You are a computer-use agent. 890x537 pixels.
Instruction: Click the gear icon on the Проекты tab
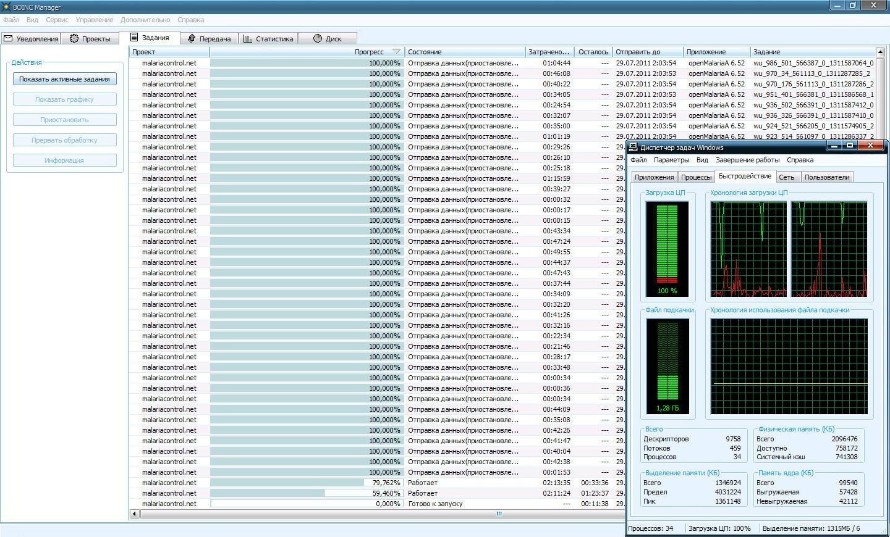click(74, 38)
